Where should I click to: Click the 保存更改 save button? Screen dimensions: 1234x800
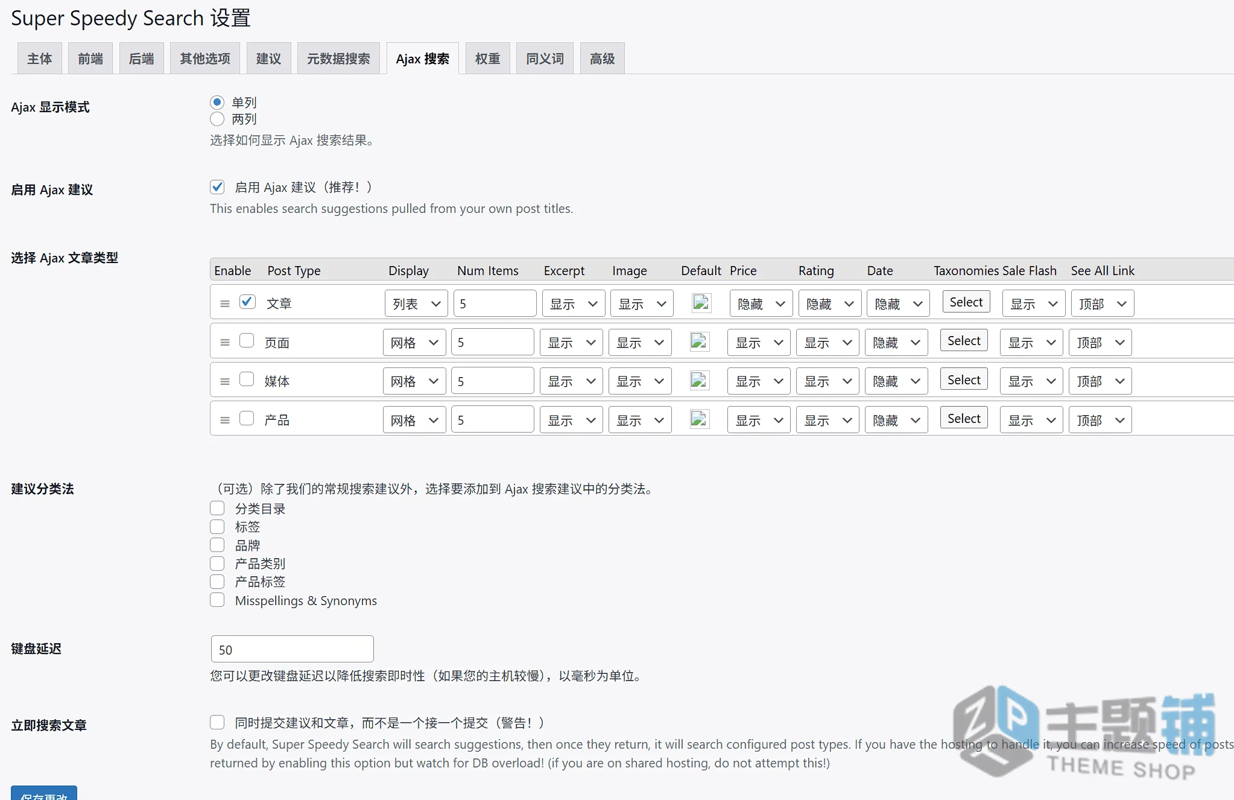pyautogui.click(x=44, y=793)
